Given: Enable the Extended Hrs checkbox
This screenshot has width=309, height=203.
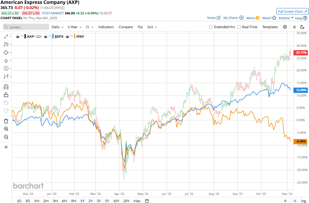Looking at the screenshot, I should [x=211, y=27].
